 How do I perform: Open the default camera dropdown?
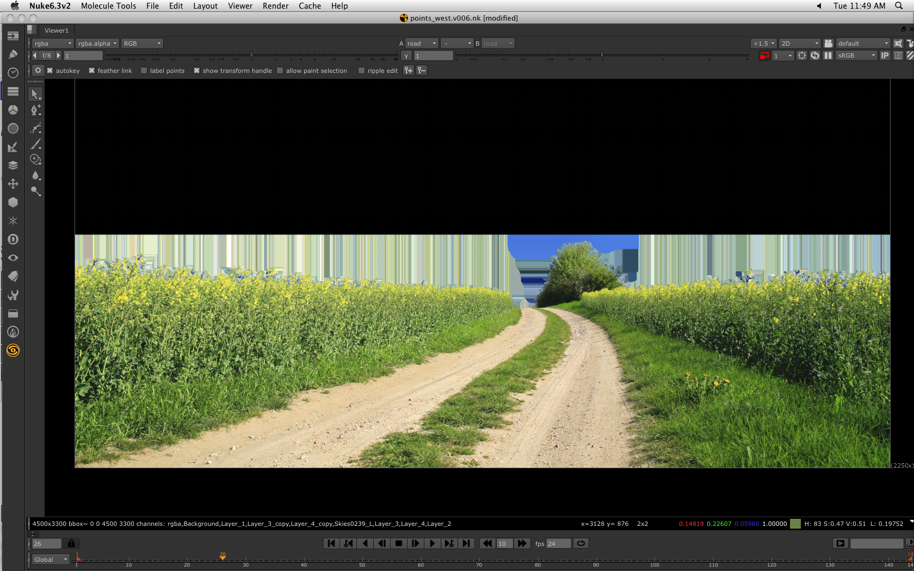coord(863,44)
